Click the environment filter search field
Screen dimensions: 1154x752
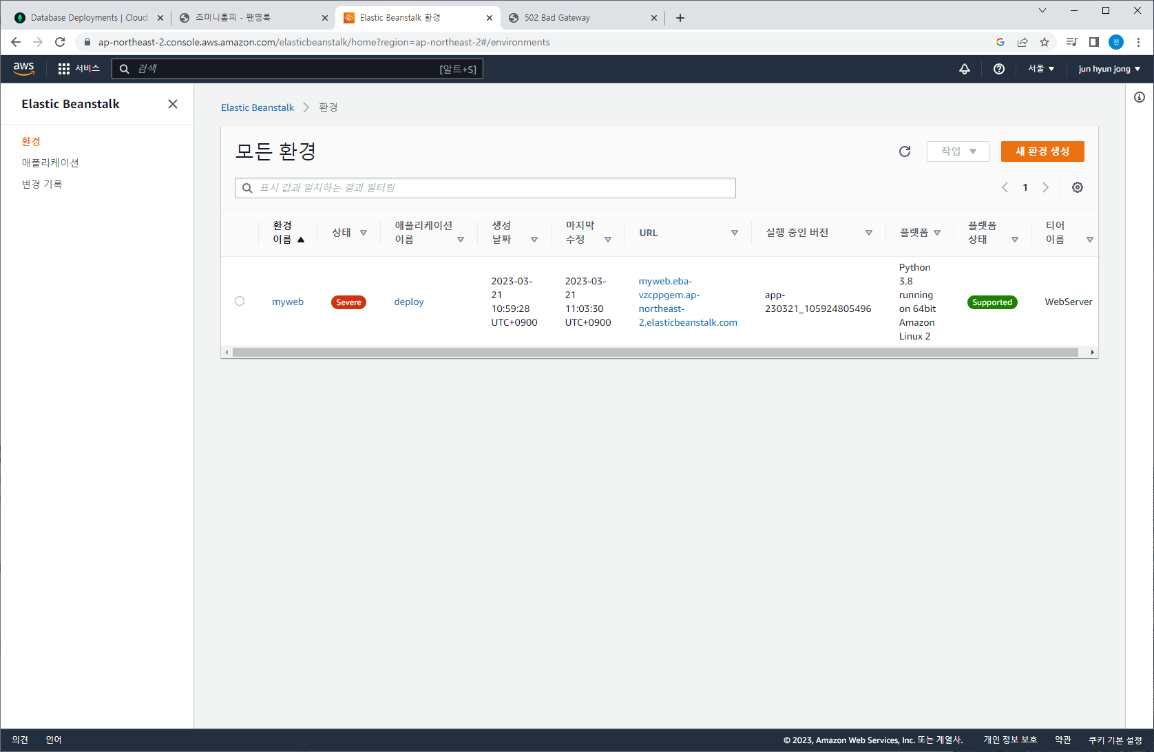tap(485, 188)
